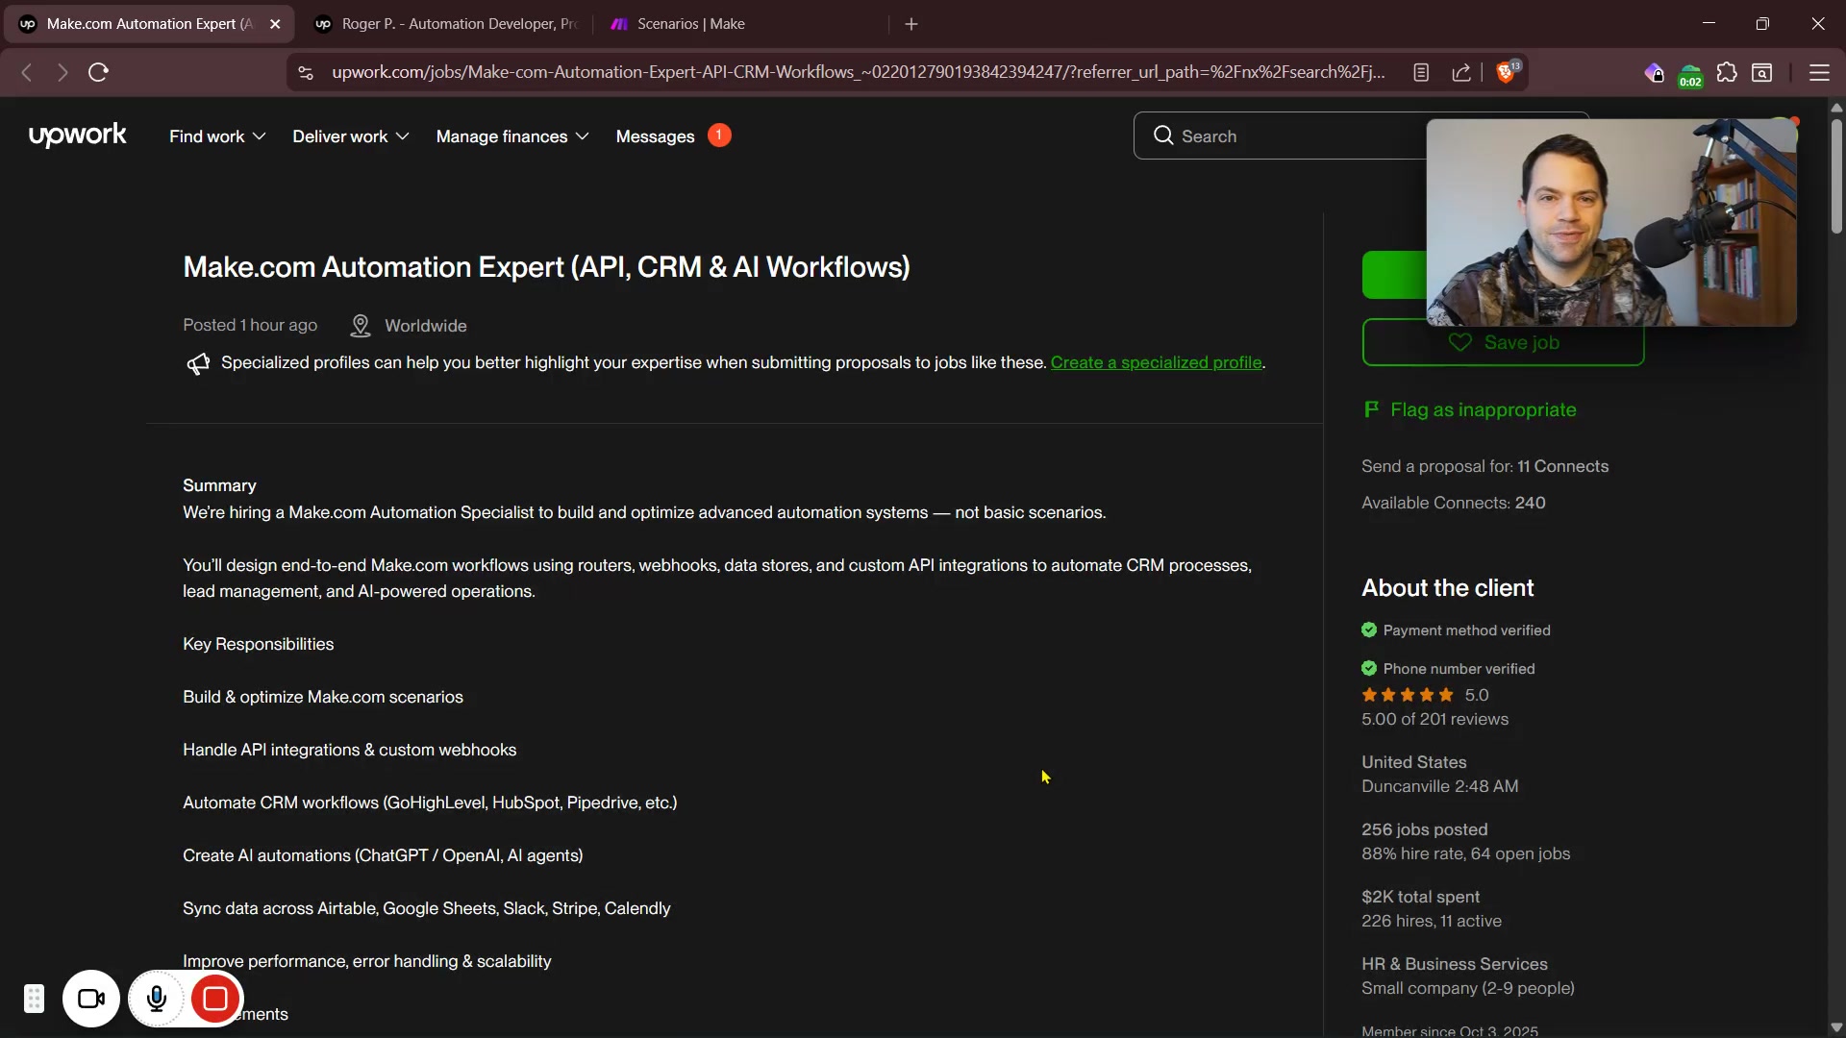Click Flag as inappropriate link
Viewport: 1846px width, 1038px height.
pos(1483,410)
